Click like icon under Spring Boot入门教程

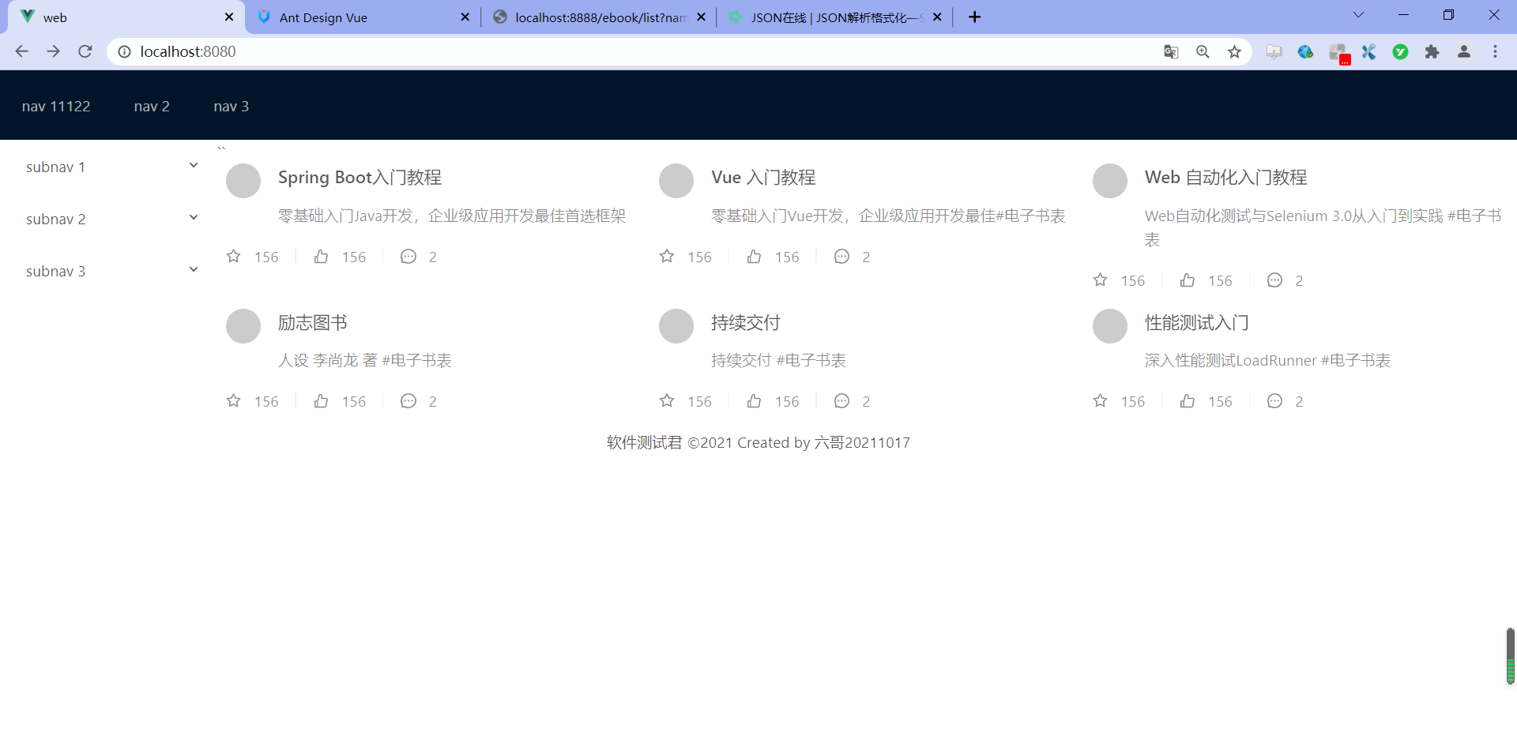(x=321, y=256)
